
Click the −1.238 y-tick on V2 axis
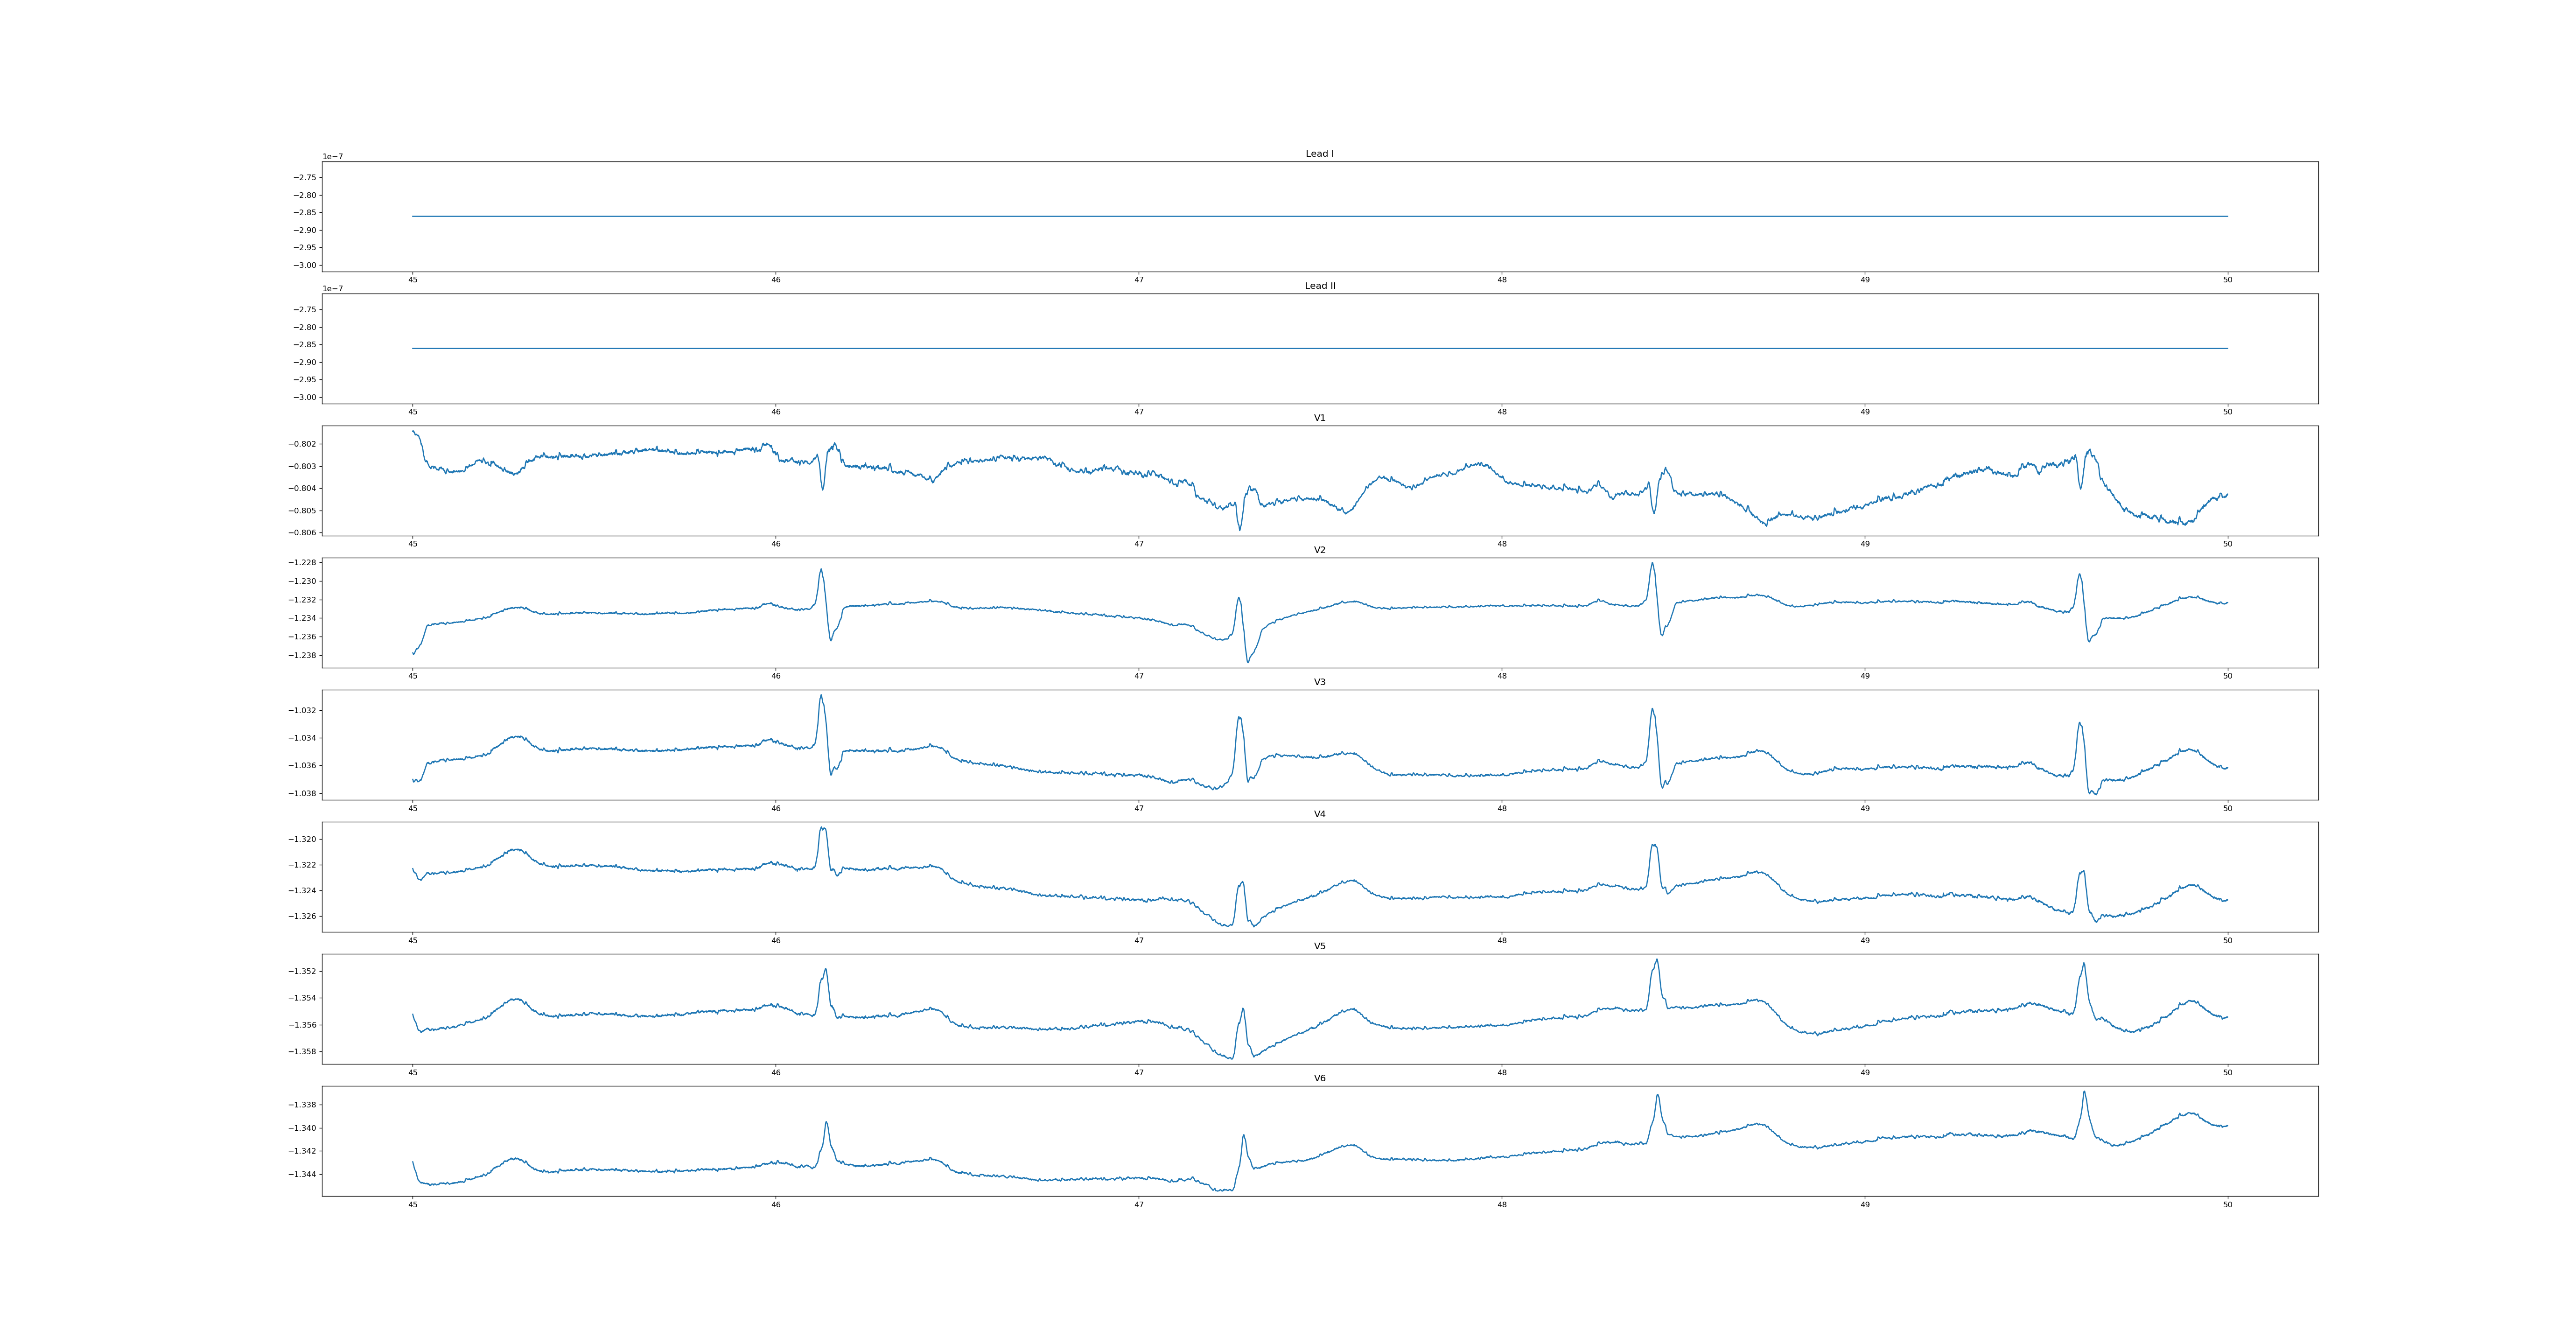[303, 656]
